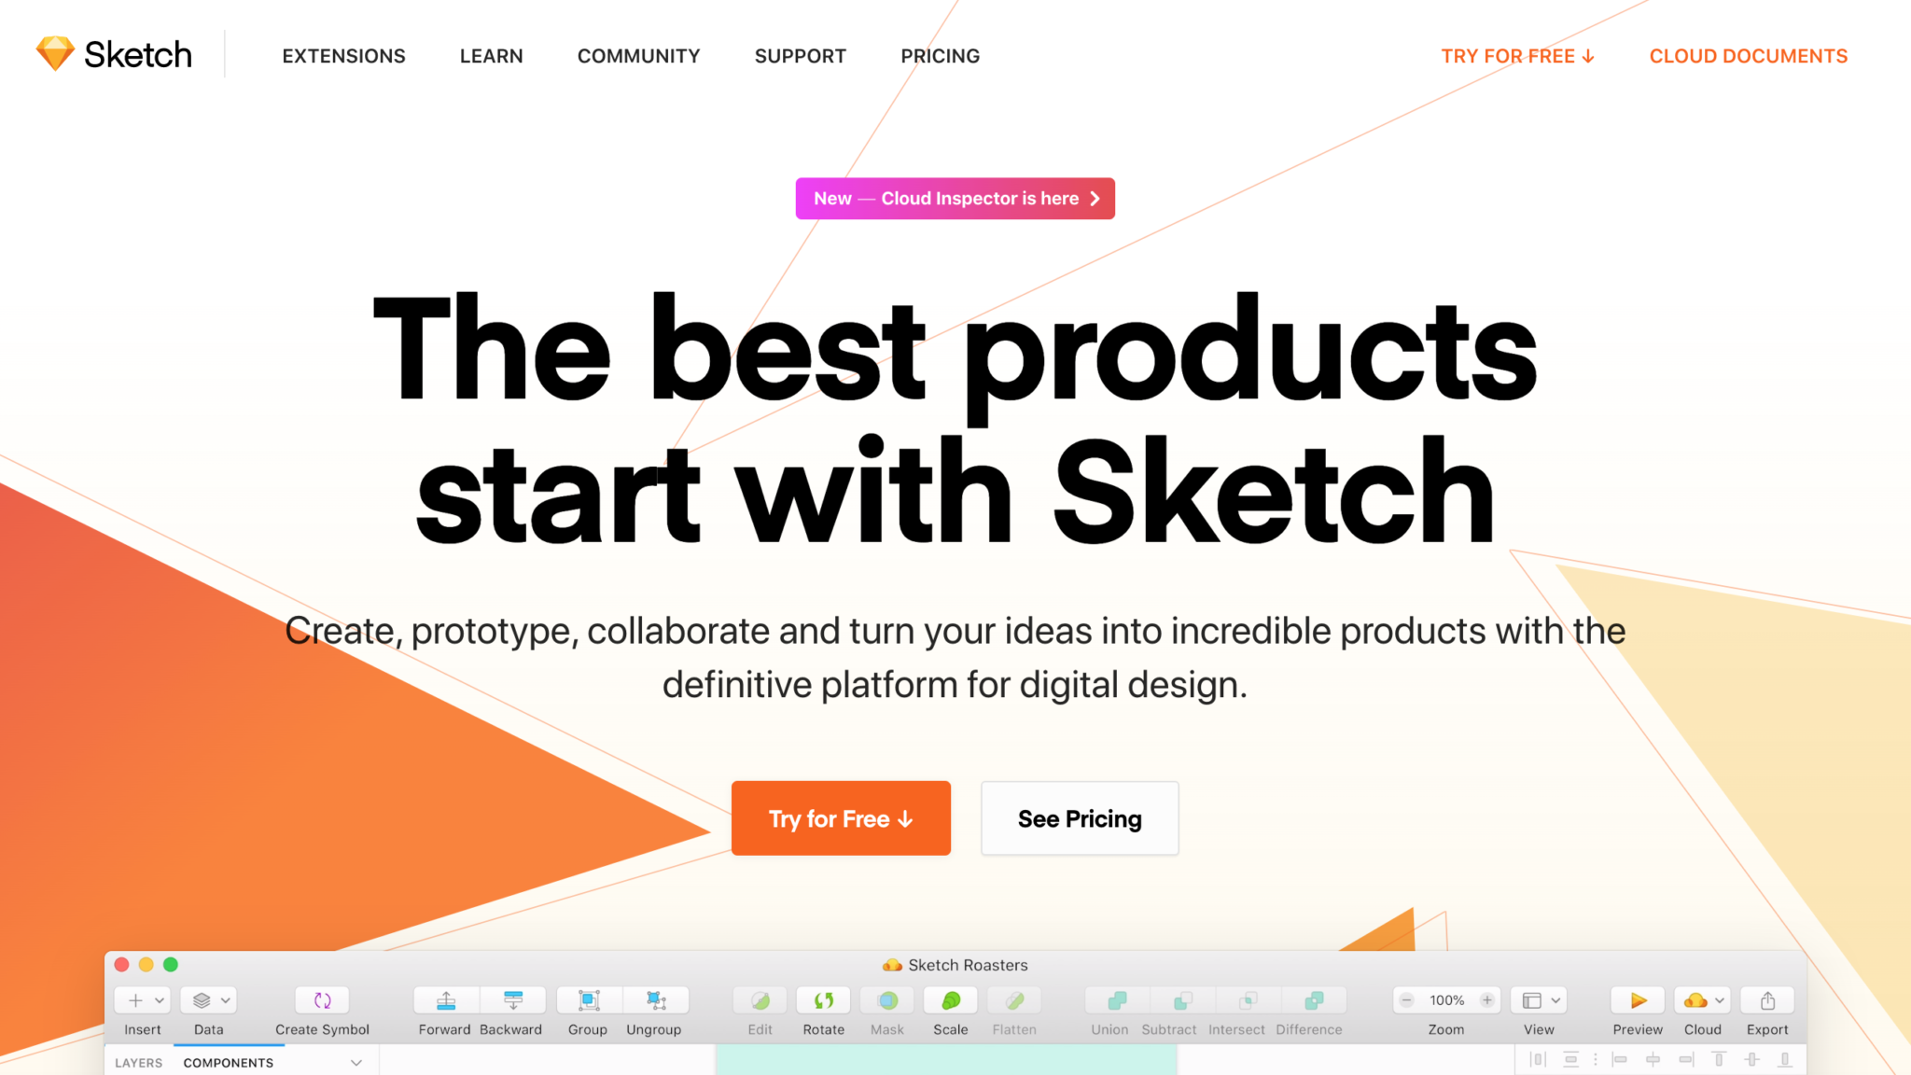Click the EXTENSIONS menu item
The image size is (1911, 1075).
[342, 55]
